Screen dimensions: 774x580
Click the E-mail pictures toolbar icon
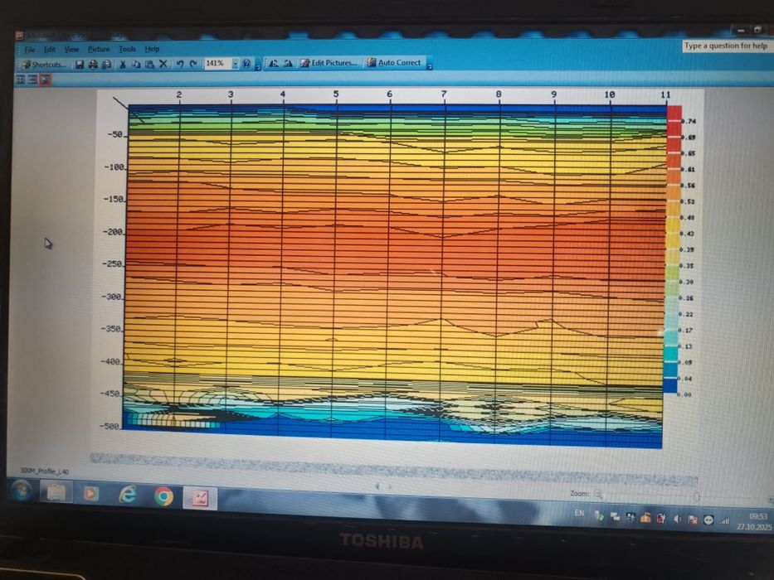[x=106, y=65]
